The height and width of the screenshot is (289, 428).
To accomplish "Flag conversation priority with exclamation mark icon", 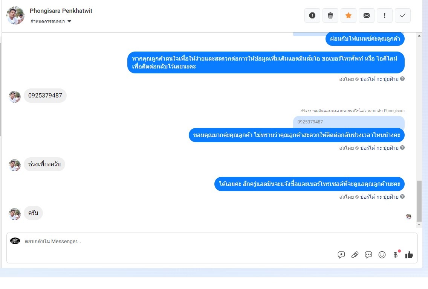I will (385, 15).
